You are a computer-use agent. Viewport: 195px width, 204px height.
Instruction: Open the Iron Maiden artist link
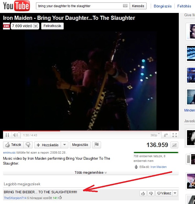coord(158,167)
